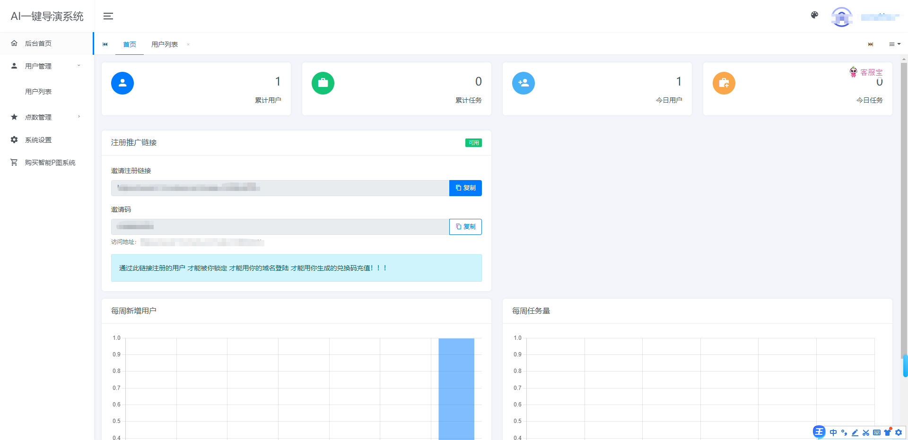This screenshot has width=908, height=440.
Task: Click the 今日用户 add-user icon
Action: click(524, 83)
